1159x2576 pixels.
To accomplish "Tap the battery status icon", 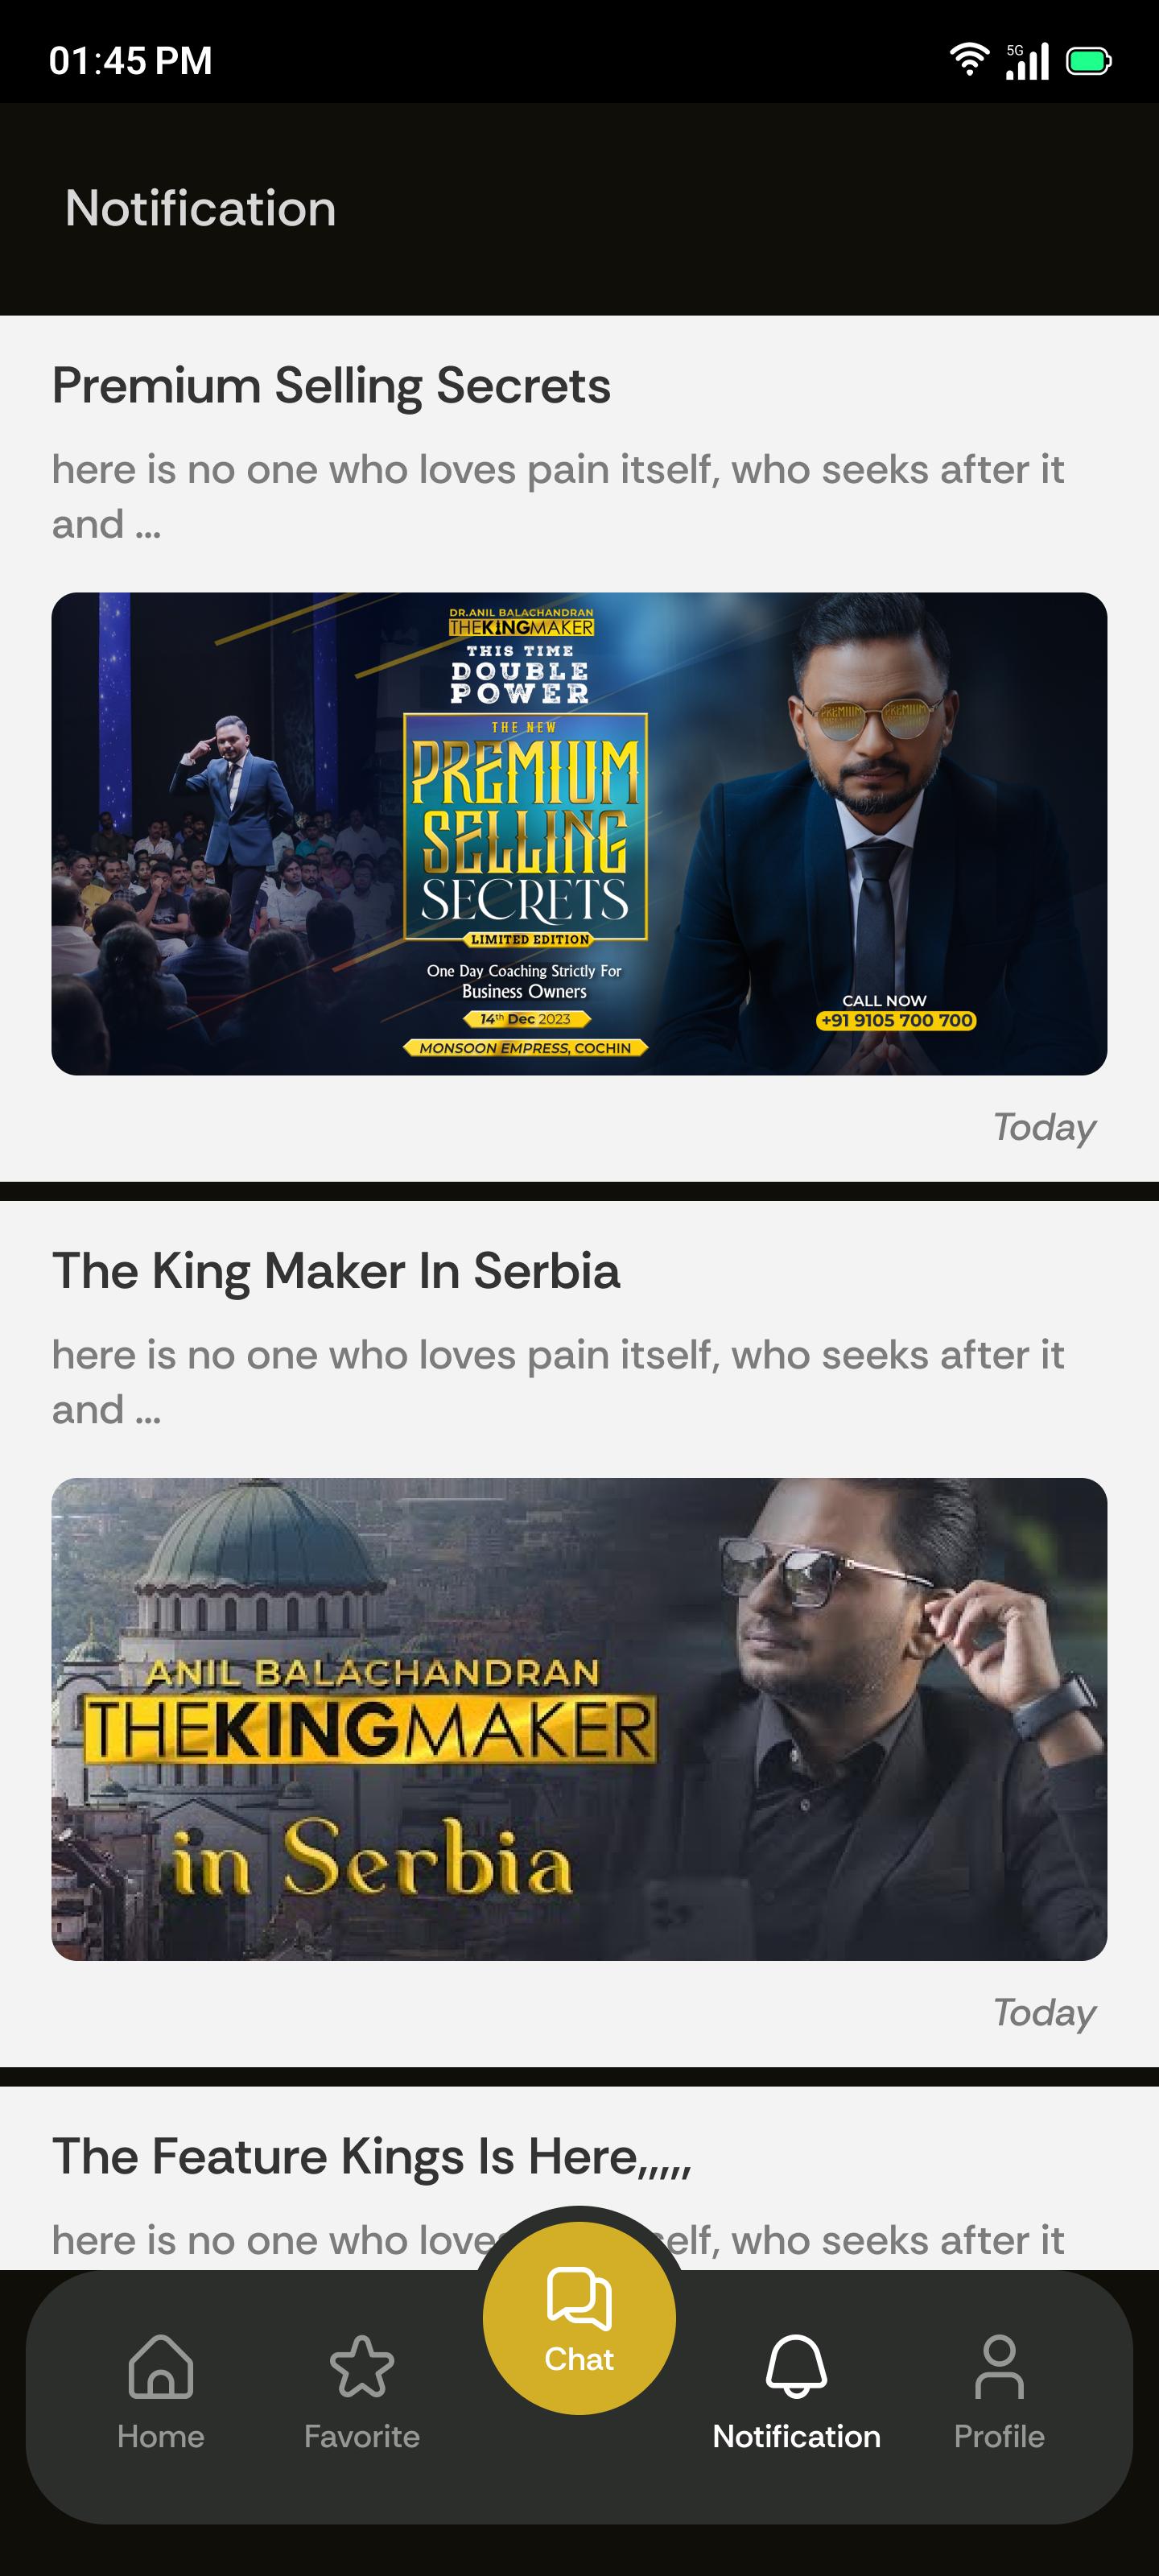I will [1089, 61].
